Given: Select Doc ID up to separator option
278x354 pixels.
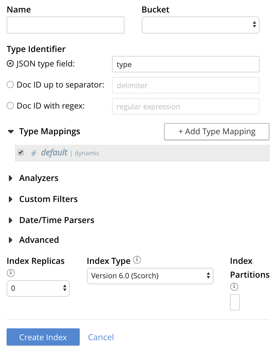Looking at the screenshot, I should 11,85.
